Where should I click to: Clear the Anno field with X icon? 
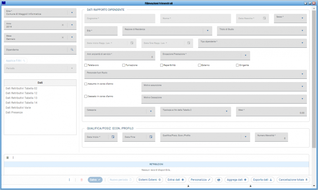[x=62, y=25]
